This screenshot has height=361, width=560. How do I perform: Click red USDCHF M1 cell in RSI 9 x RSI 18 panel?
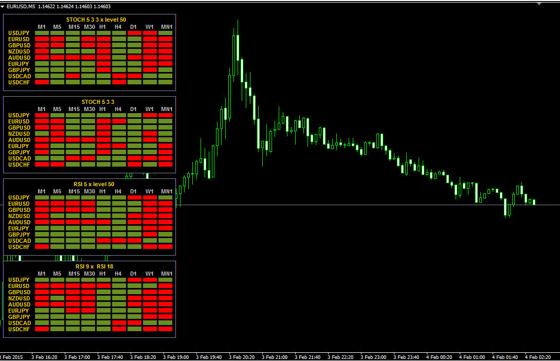tap(42, 329)
